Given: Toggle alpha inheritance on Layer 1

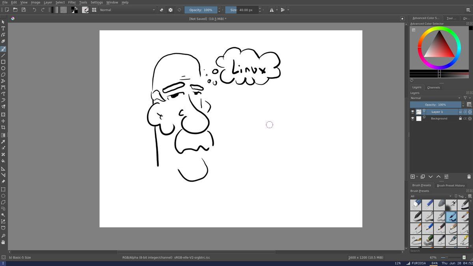Looking at the screenshot, I should point(465,112).
